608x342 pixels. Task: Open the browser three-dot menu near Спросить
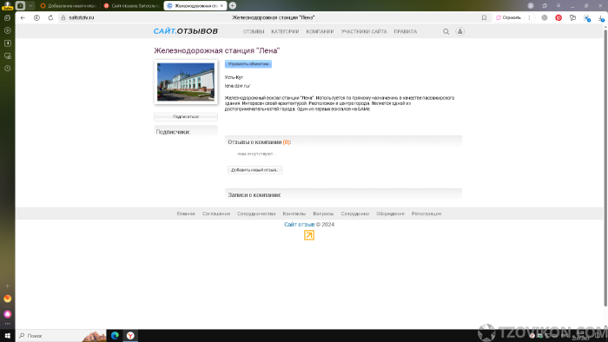tap(529, 18)
